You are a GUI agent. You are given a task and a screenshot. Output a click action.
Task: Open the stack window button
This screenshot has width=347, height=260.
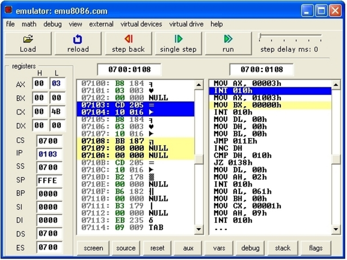coord(283,248)
